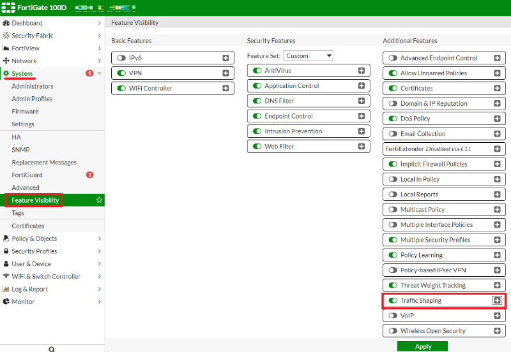Turn on the VoIP toggle
Image resolution: width=511 pixels, height=352 pixels.
pyautogui.click(x=393, y=316)
